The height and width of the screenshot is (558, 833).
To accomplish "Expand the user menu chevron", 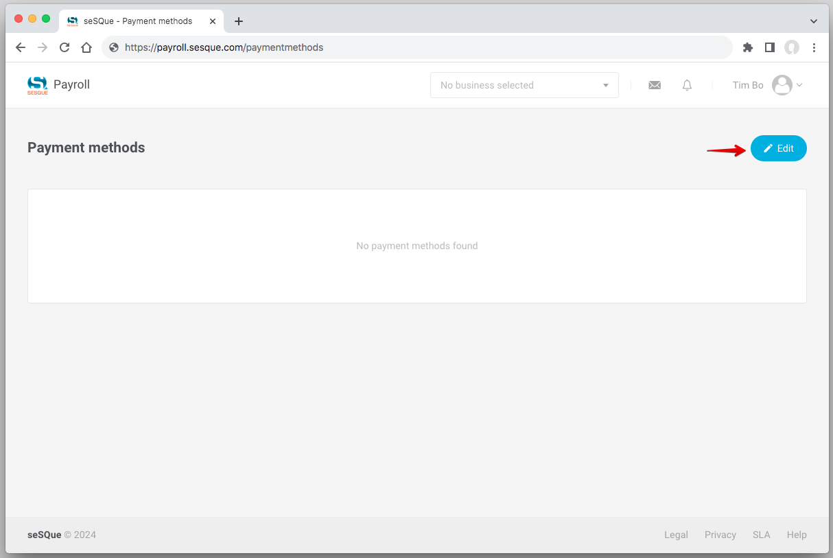I will [799, 85].
